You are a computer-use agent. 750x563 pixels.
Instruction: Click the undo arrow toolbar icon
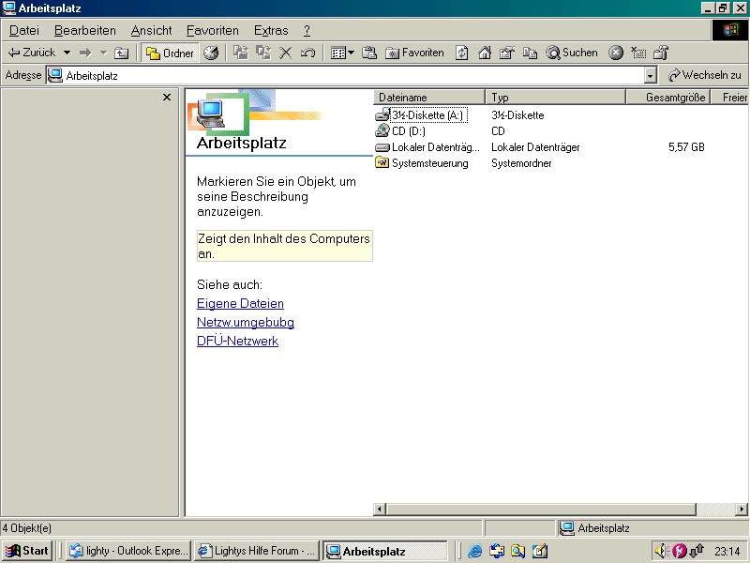[x=307, y=53]
